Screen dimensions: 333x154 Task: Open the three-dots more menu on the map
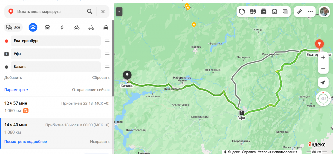pyautogui.click(x=310, y=12)
